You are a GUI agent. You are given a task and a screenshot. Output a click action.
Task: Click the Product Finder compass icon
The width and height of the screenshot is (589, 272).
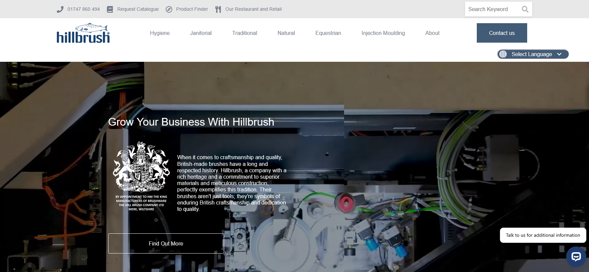pos(169,9)
